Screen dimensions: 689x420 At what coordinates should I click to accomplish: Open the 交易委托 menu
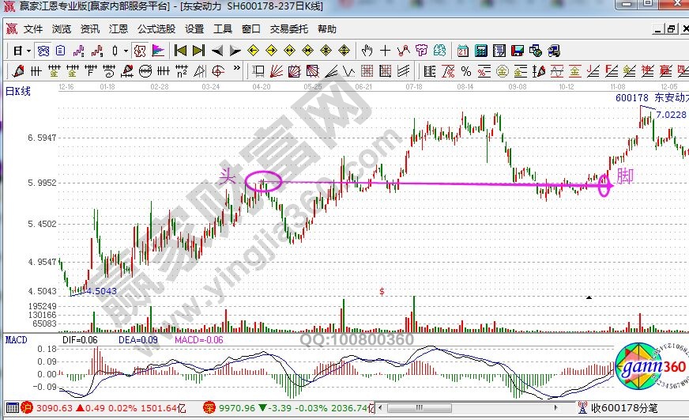coord(288,29)
